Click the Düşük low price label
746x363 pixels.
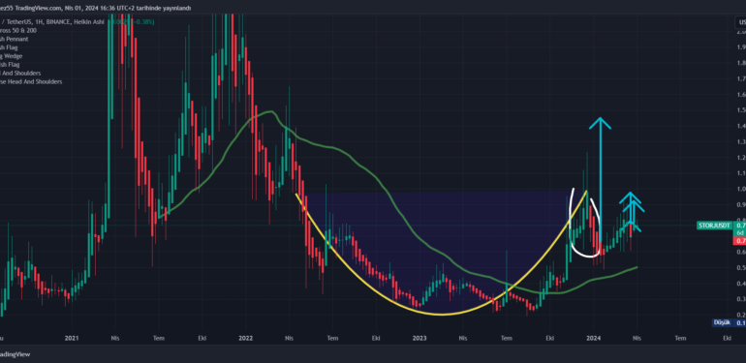[x=721, y=322]
